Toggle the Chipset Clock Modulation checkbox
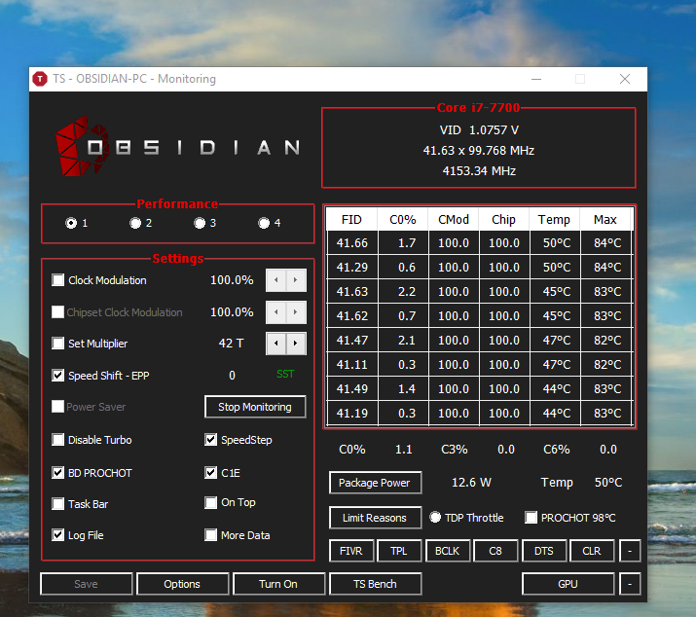This screenshot has width=696, height=617. pos(57,312)
